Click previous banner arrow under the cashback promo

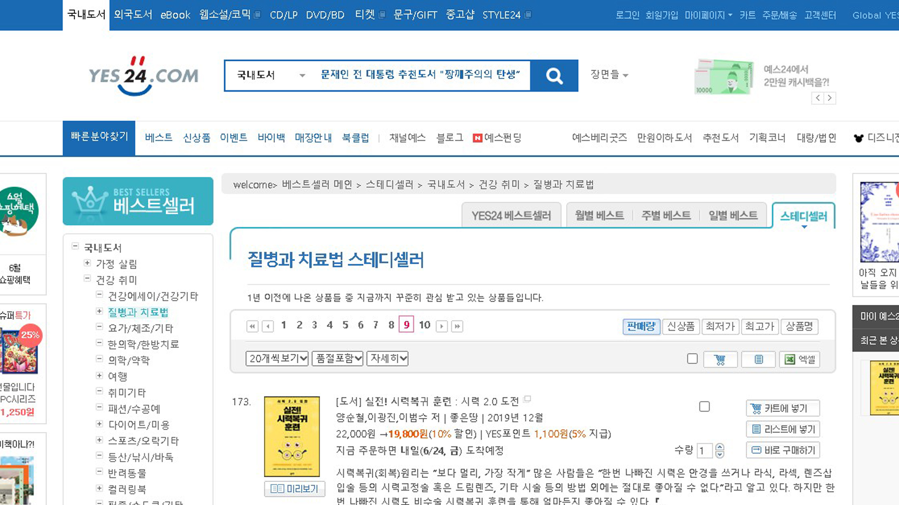pos(818,98)
